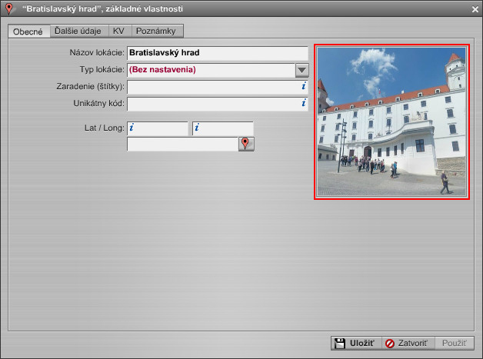Click inside the Unikátny kód input field

click(212, 102)
